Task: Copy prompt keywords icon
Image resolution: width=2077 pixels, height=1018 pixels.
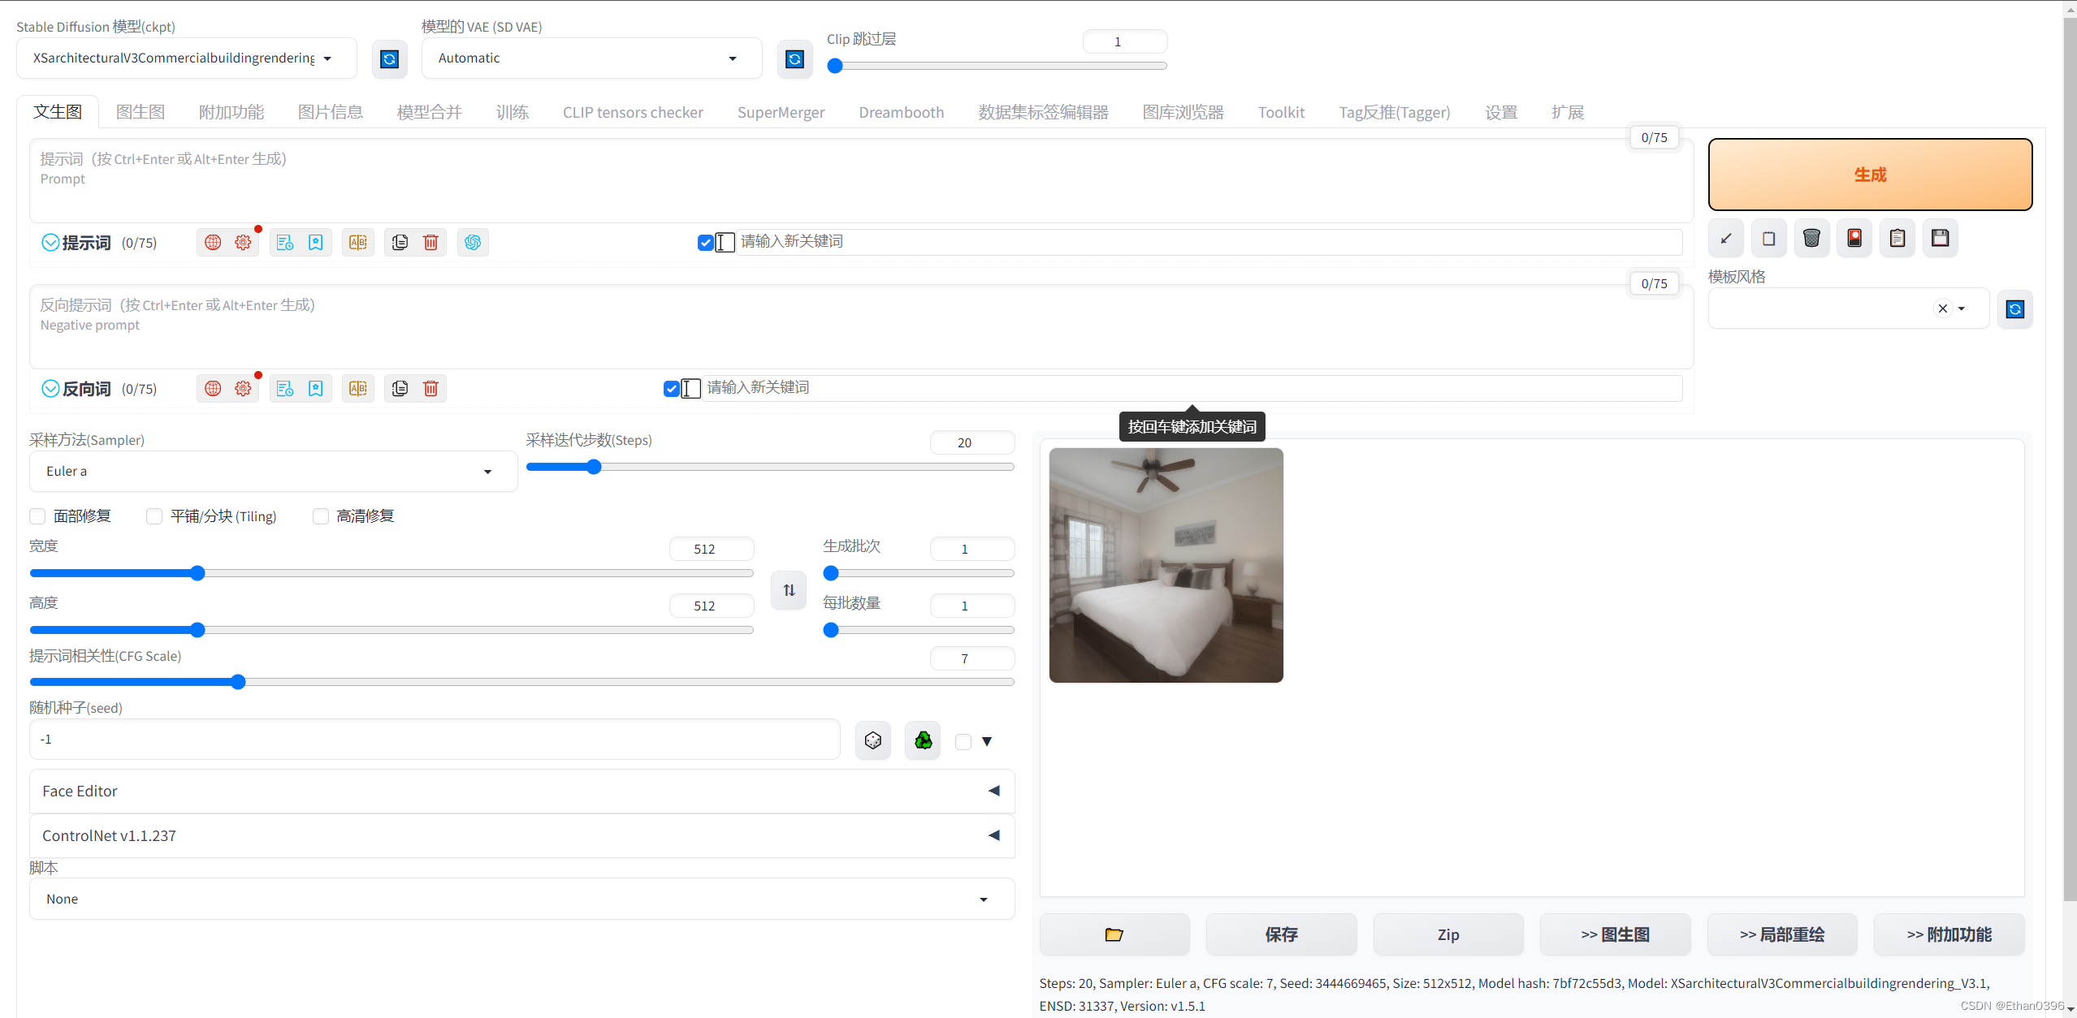Action: pos(400,242)
